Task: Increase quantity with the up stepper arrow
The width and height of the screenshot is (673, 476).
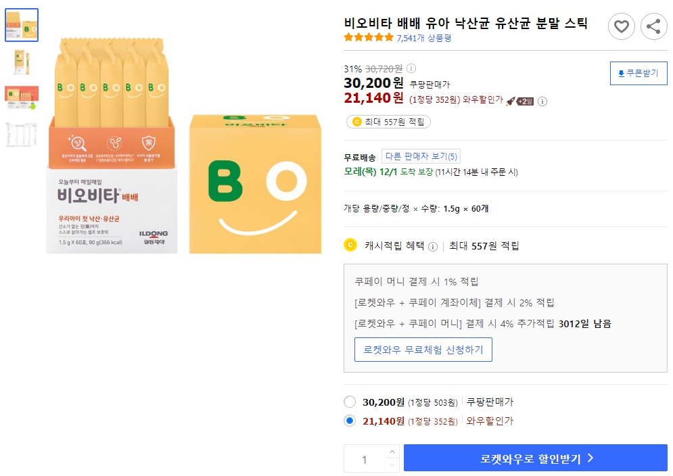Action: pyautogui.click(x=392, y=453)
